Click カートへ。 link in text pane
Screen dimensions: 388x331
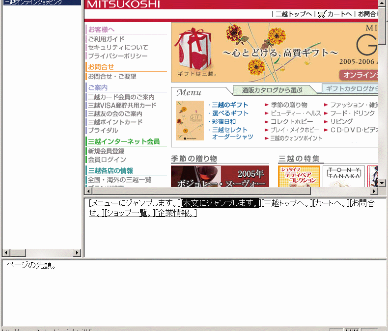click(x=331, y=203)
